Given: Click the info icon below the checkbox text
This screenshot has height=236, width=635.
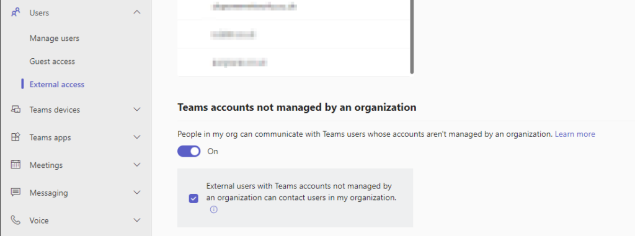Looking at the screenshot, I should [x=214, y=210].
